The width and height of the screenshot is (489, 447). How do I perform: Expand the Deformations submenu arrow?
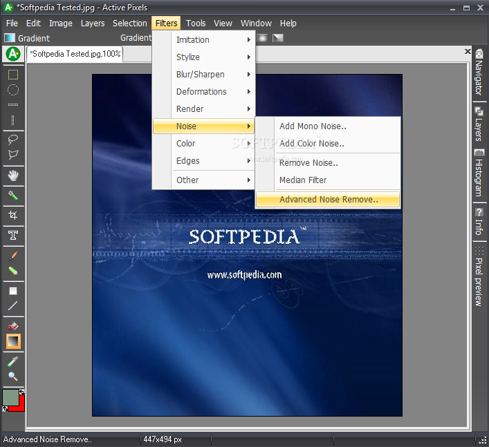click(x=248, y=92)
